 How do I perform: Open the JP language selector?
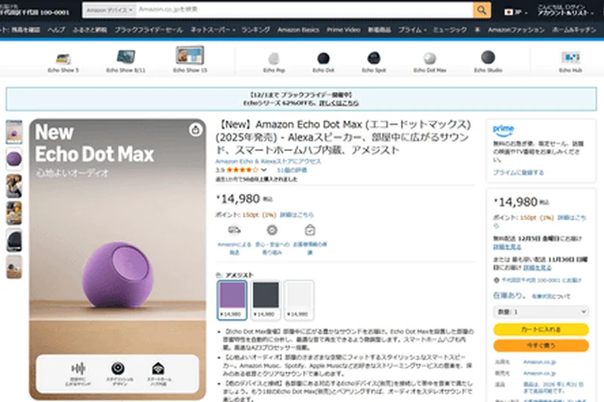tap(516, 12)
